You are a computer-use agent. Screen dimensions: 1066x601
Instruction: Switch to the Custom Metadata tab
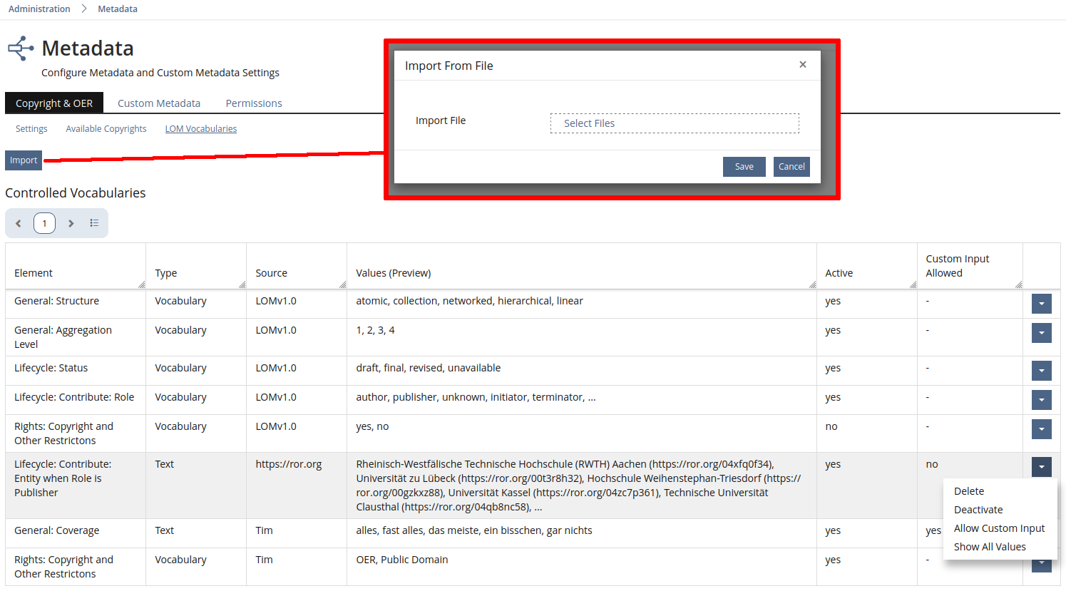159,103
